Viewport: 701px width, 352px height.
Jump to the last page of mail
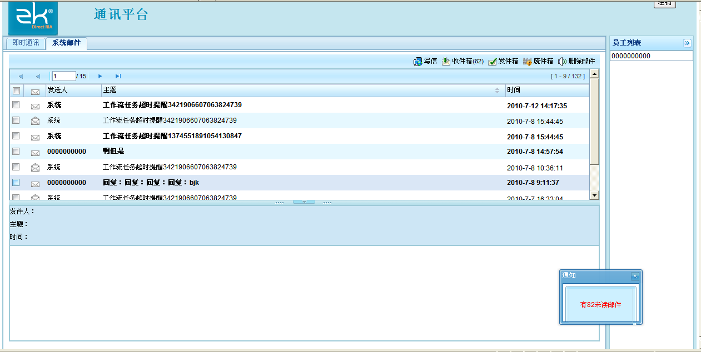click(x=117, y=76)
